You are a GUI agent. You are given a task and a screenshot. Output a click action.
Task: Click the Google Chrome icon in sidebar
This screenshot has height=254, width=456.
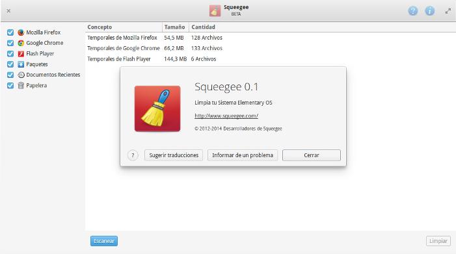[x=21, y=43]
